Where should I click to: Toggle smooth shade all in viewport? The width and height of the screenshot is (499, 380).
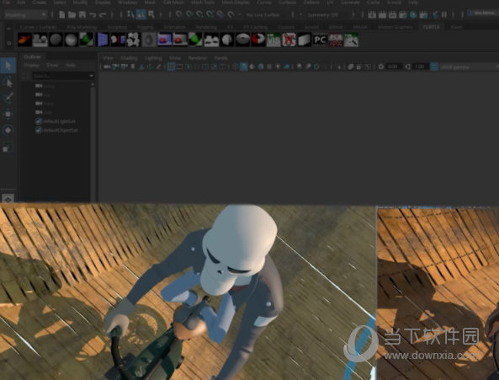point(244,67)
